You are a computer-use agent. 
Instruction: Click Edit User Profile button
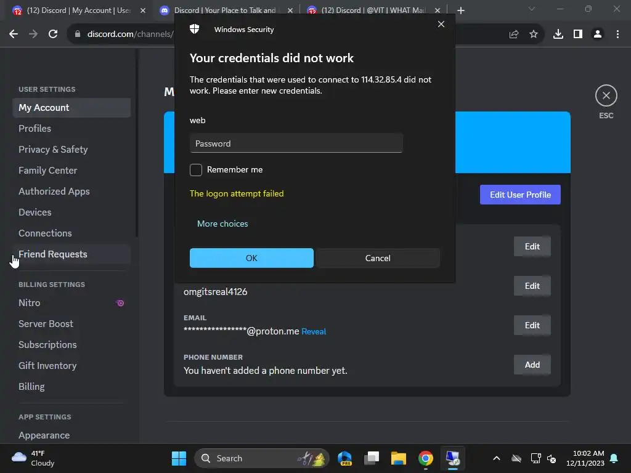point(520,195)
